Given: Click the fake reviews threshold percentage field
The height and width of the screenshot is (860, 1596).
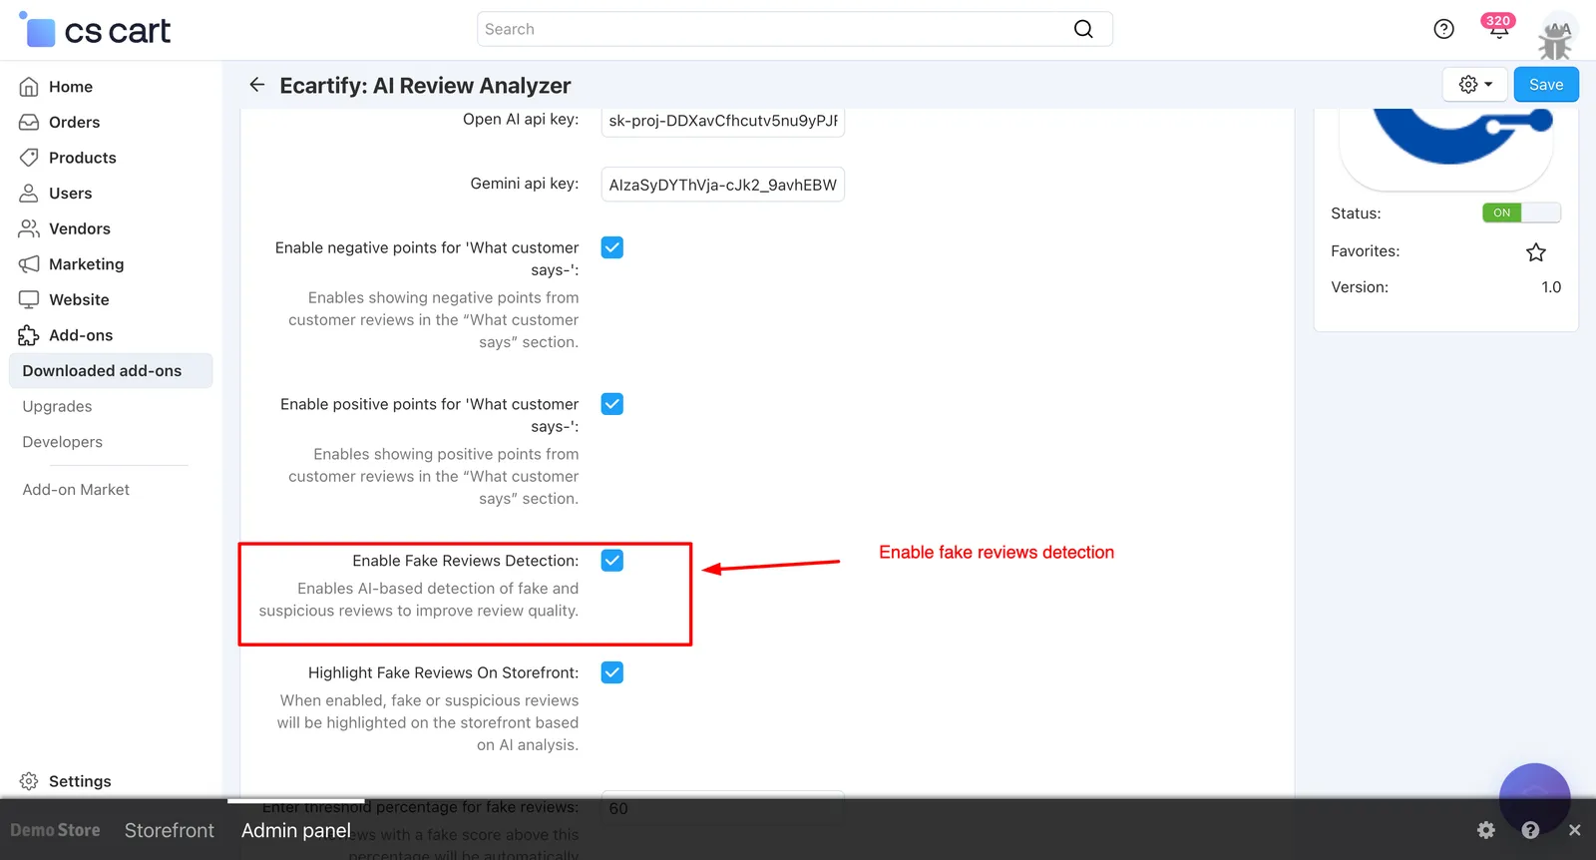Looking at the screenshot, I should 723,808.
